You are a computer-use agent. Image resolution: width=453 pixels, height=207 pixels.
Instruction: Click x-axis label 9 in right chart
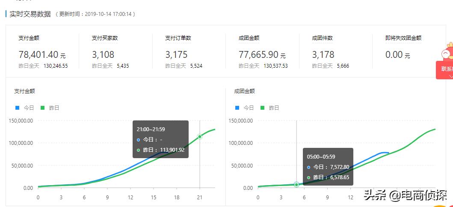tap(327, 198)
